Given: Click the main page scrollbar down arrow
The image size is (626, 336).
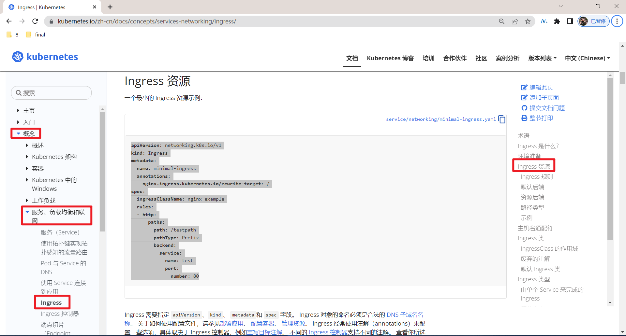Looking at the screenshot, I should [622, 332].
